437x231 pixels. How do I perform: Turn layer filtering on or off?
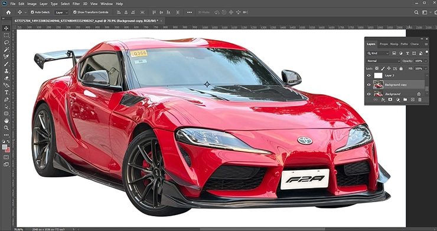coord(427,52)
